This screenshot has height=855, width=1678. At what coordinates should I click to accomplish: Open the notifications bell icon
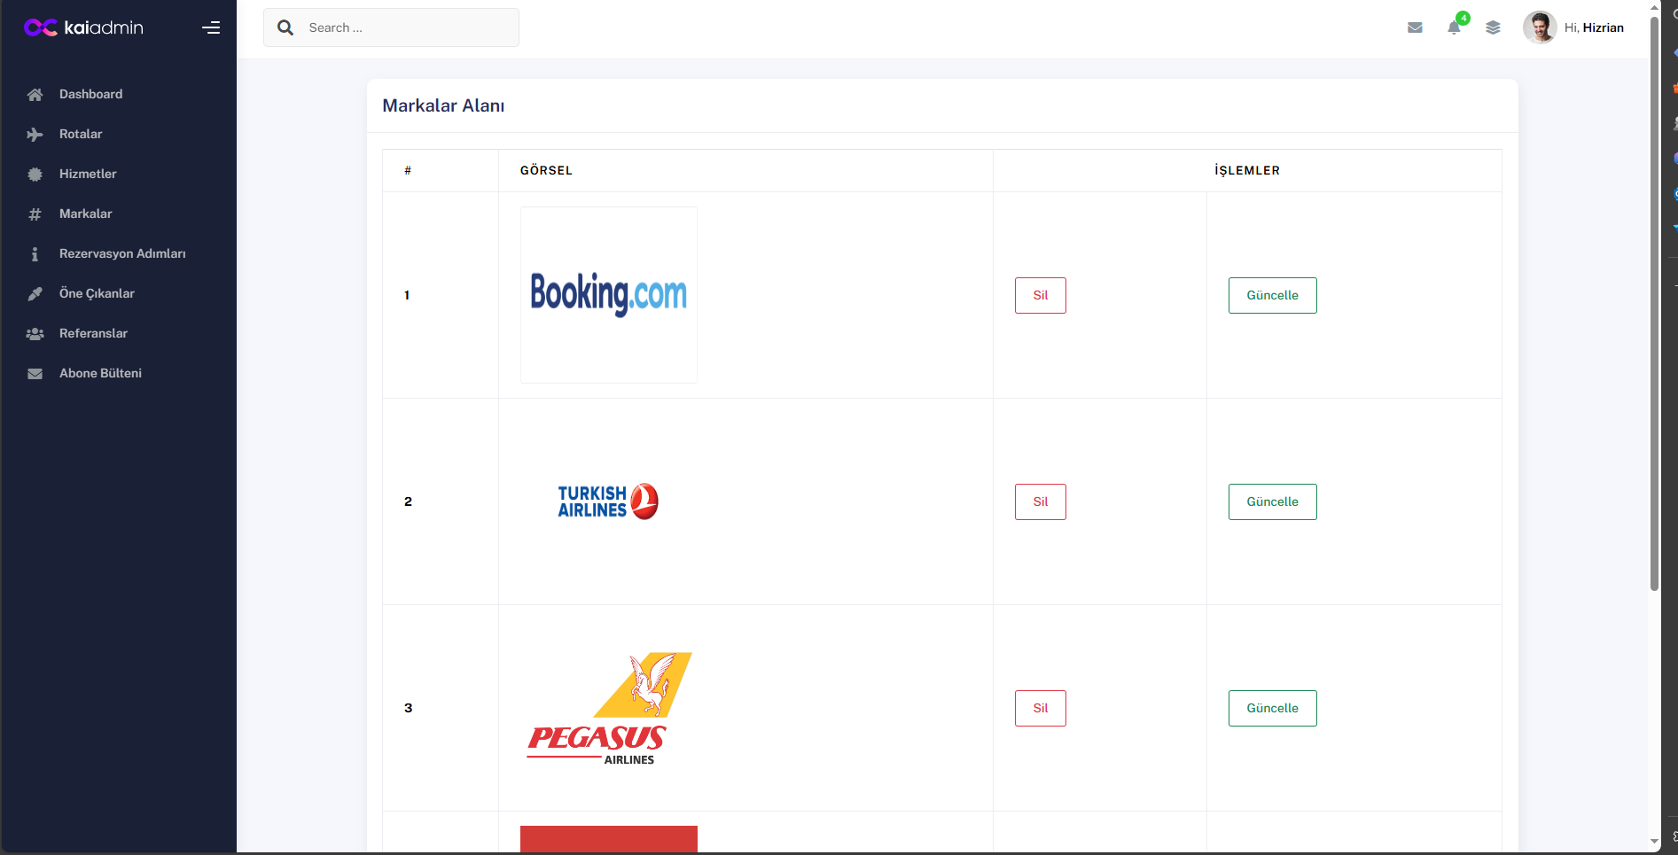(x=1454, y=27)
